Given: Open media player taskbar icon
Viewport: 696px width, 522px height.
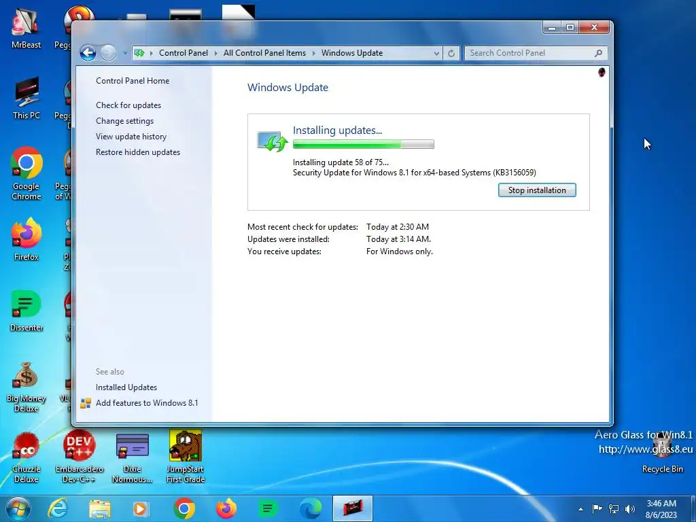Looking at the screenshot, I should tap(141, 508).
